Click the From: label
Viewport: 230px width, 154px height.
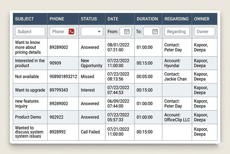coord(112,31)
